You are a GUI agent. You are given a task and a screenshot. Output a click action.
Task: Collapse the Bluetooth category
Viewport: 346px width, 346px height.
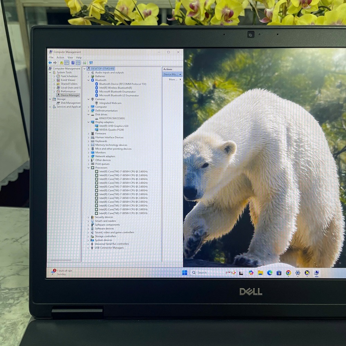click(89, 80)
